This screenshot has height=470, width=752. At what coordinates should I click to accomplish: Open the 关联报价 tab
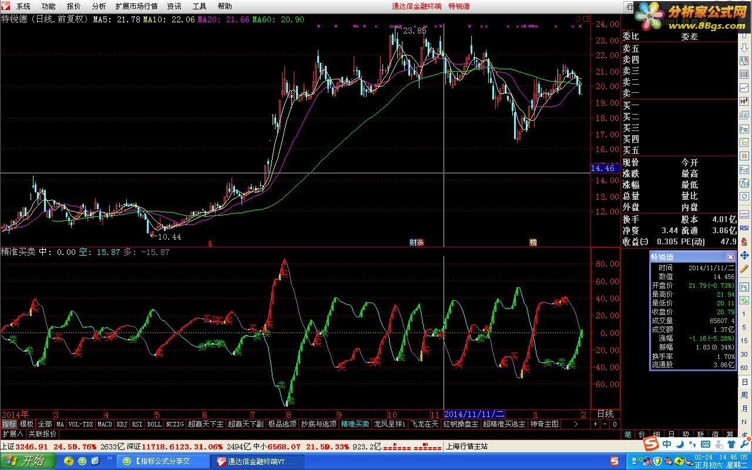(42, 434)
